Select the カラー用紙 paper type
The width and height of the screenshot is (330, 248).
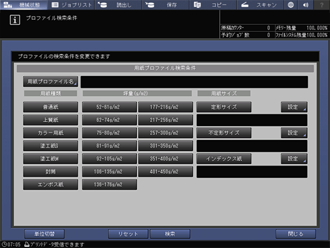(x=50, y=133)
